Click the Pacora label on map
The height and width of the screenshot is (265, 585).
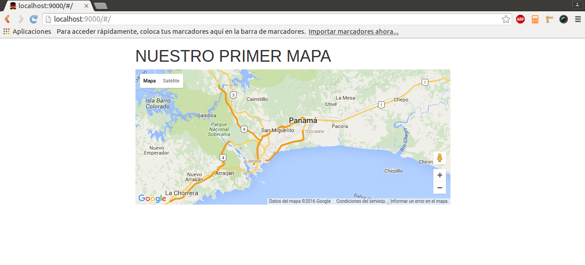pos(340,126)
